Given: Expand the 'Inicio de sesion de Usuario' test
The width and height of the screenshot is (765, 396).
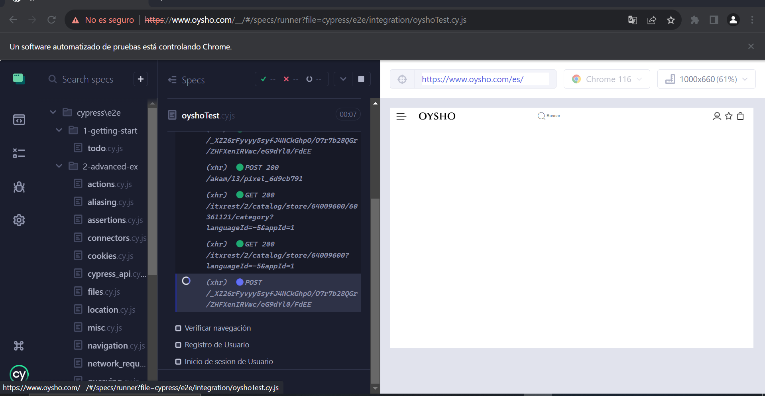Looking at the screenshot, I should tap(229, 362).
